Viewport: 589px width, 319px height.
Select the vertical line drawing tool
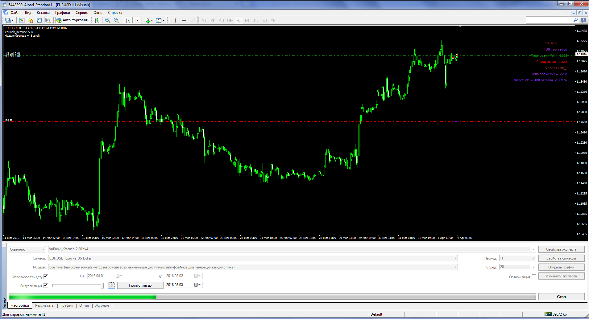click(x=175, y=20)
